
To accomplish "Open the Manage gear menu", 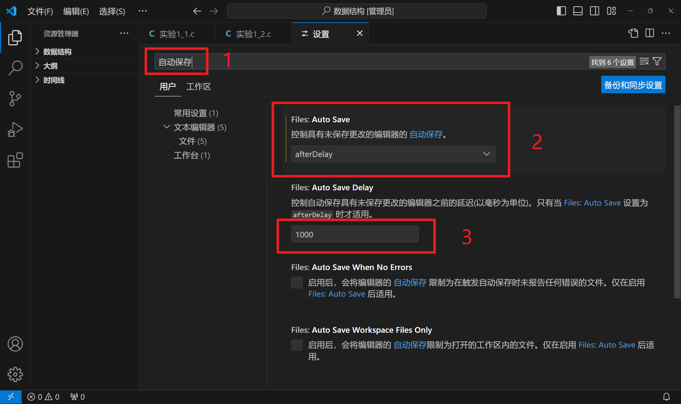I will coord(15,374).
